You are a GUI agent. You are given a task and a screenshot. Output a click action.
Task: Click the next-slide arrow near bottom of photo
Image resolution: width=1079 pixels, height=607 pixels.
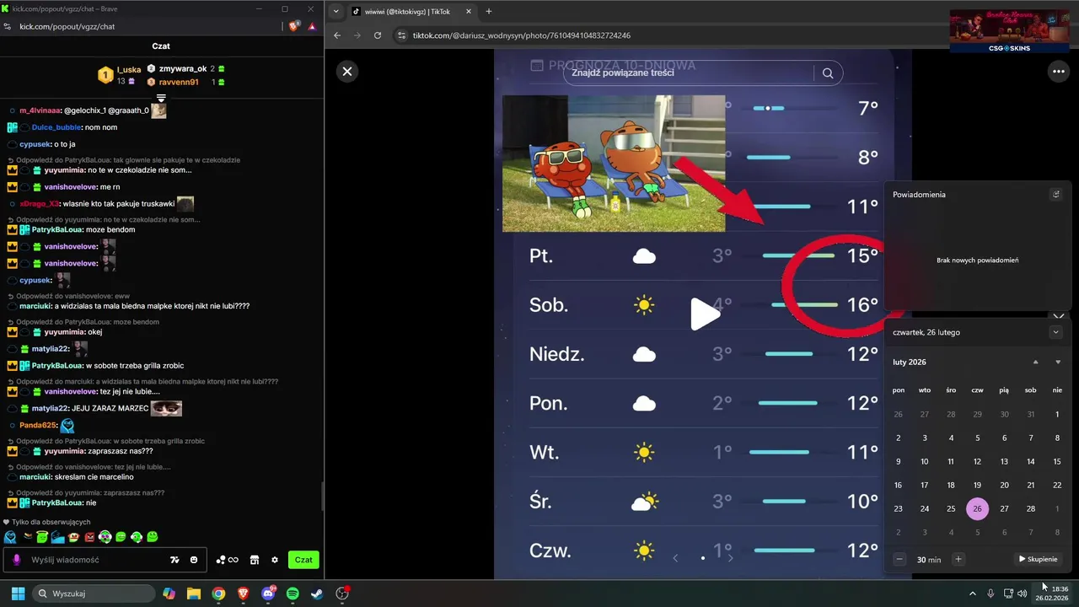[730, 557]
